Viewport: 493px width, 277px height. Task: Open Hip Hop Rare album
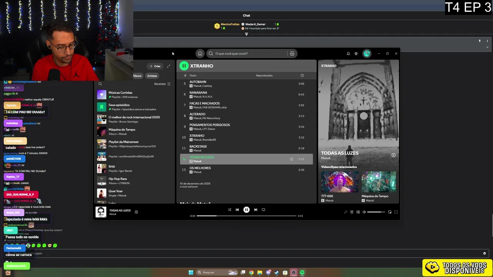pyautogui.click(x=134, y=181)
